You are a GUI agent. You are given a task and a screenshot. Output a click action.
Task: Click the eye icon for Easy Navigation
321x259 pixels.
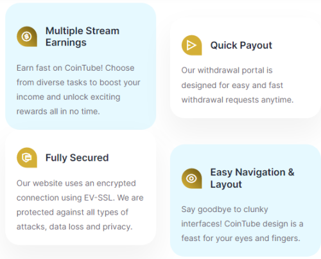(x=192, y=179)
